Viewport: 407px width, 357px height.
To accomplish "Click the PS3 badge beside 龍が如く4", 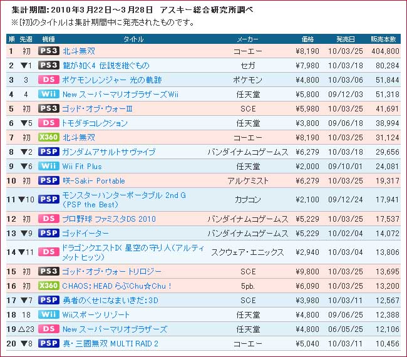I will pos(49,65).
